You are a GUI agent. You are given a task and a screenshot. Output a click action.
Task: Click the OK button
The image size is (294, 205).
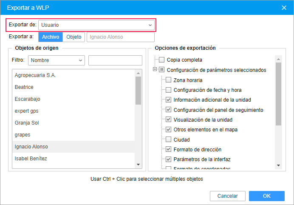[x=266, y=196]
